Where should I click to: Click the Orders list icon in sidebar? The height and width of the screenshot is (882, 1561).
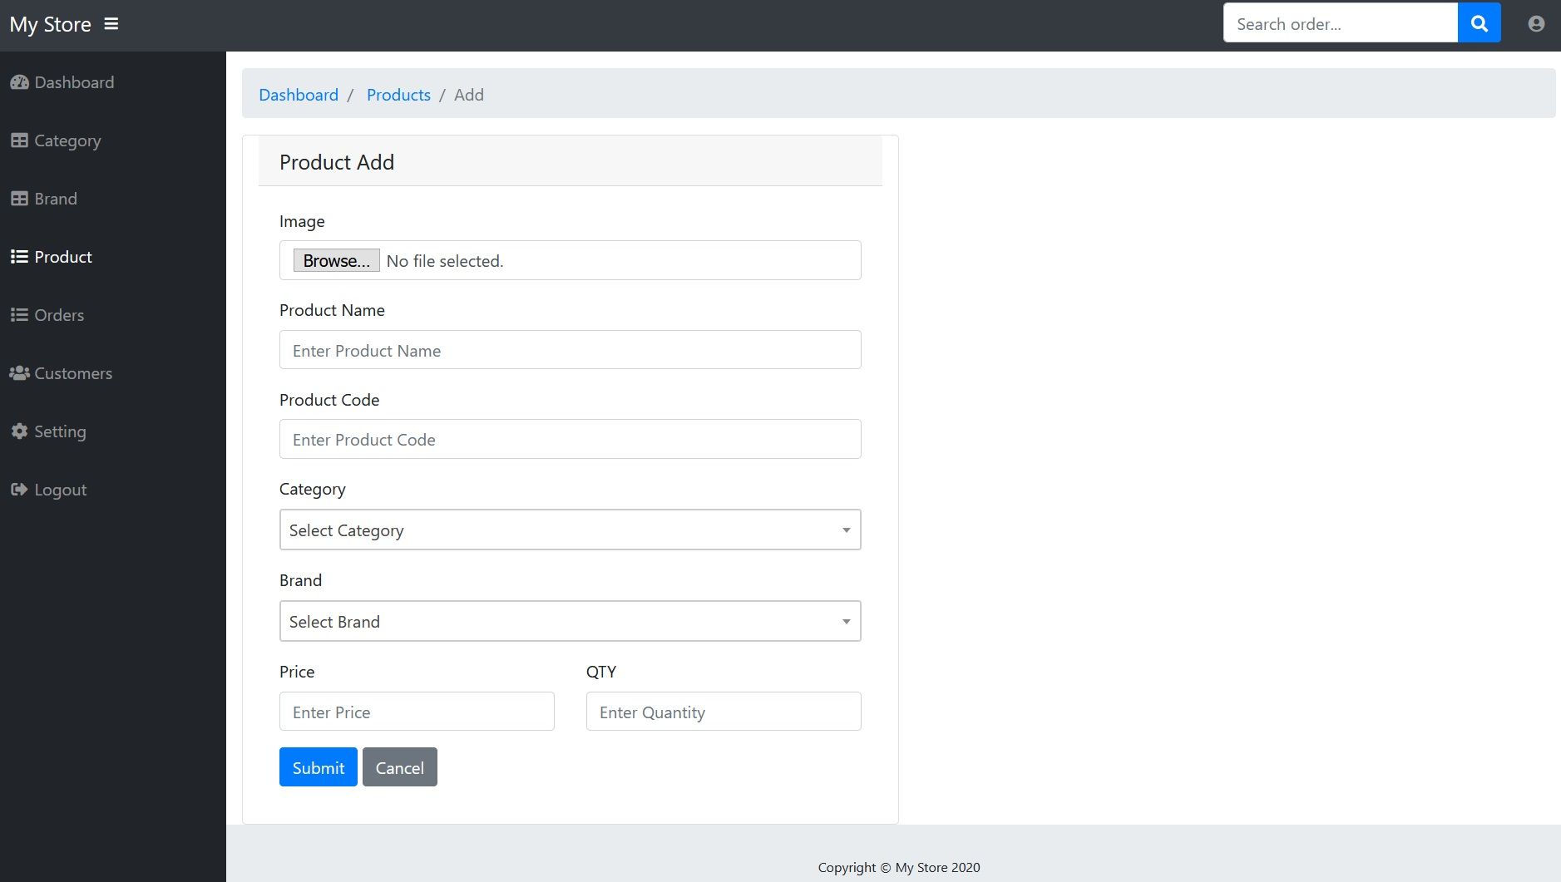coord(19,315)
